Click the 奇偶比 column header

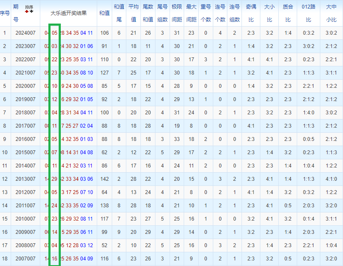tap(251, 13)
